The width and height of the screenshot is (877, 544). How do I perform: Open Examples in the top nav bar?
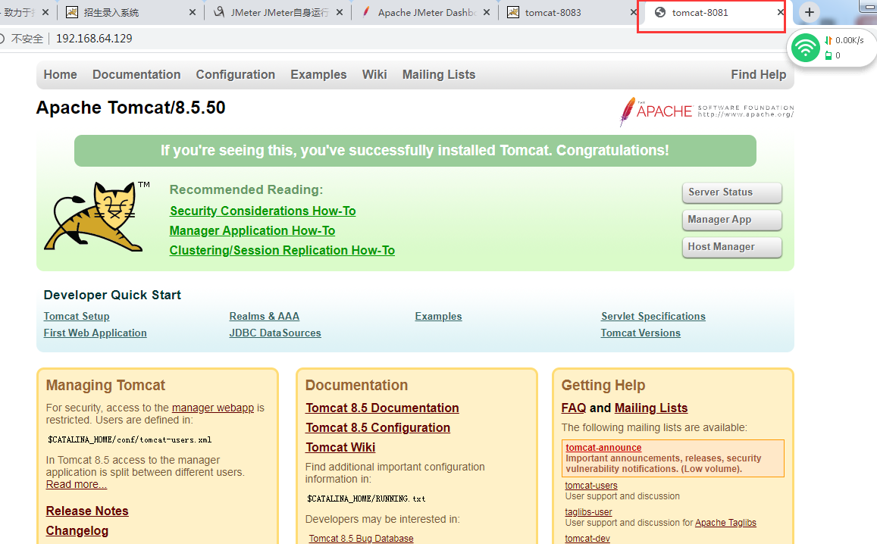[x=318, y=74]
